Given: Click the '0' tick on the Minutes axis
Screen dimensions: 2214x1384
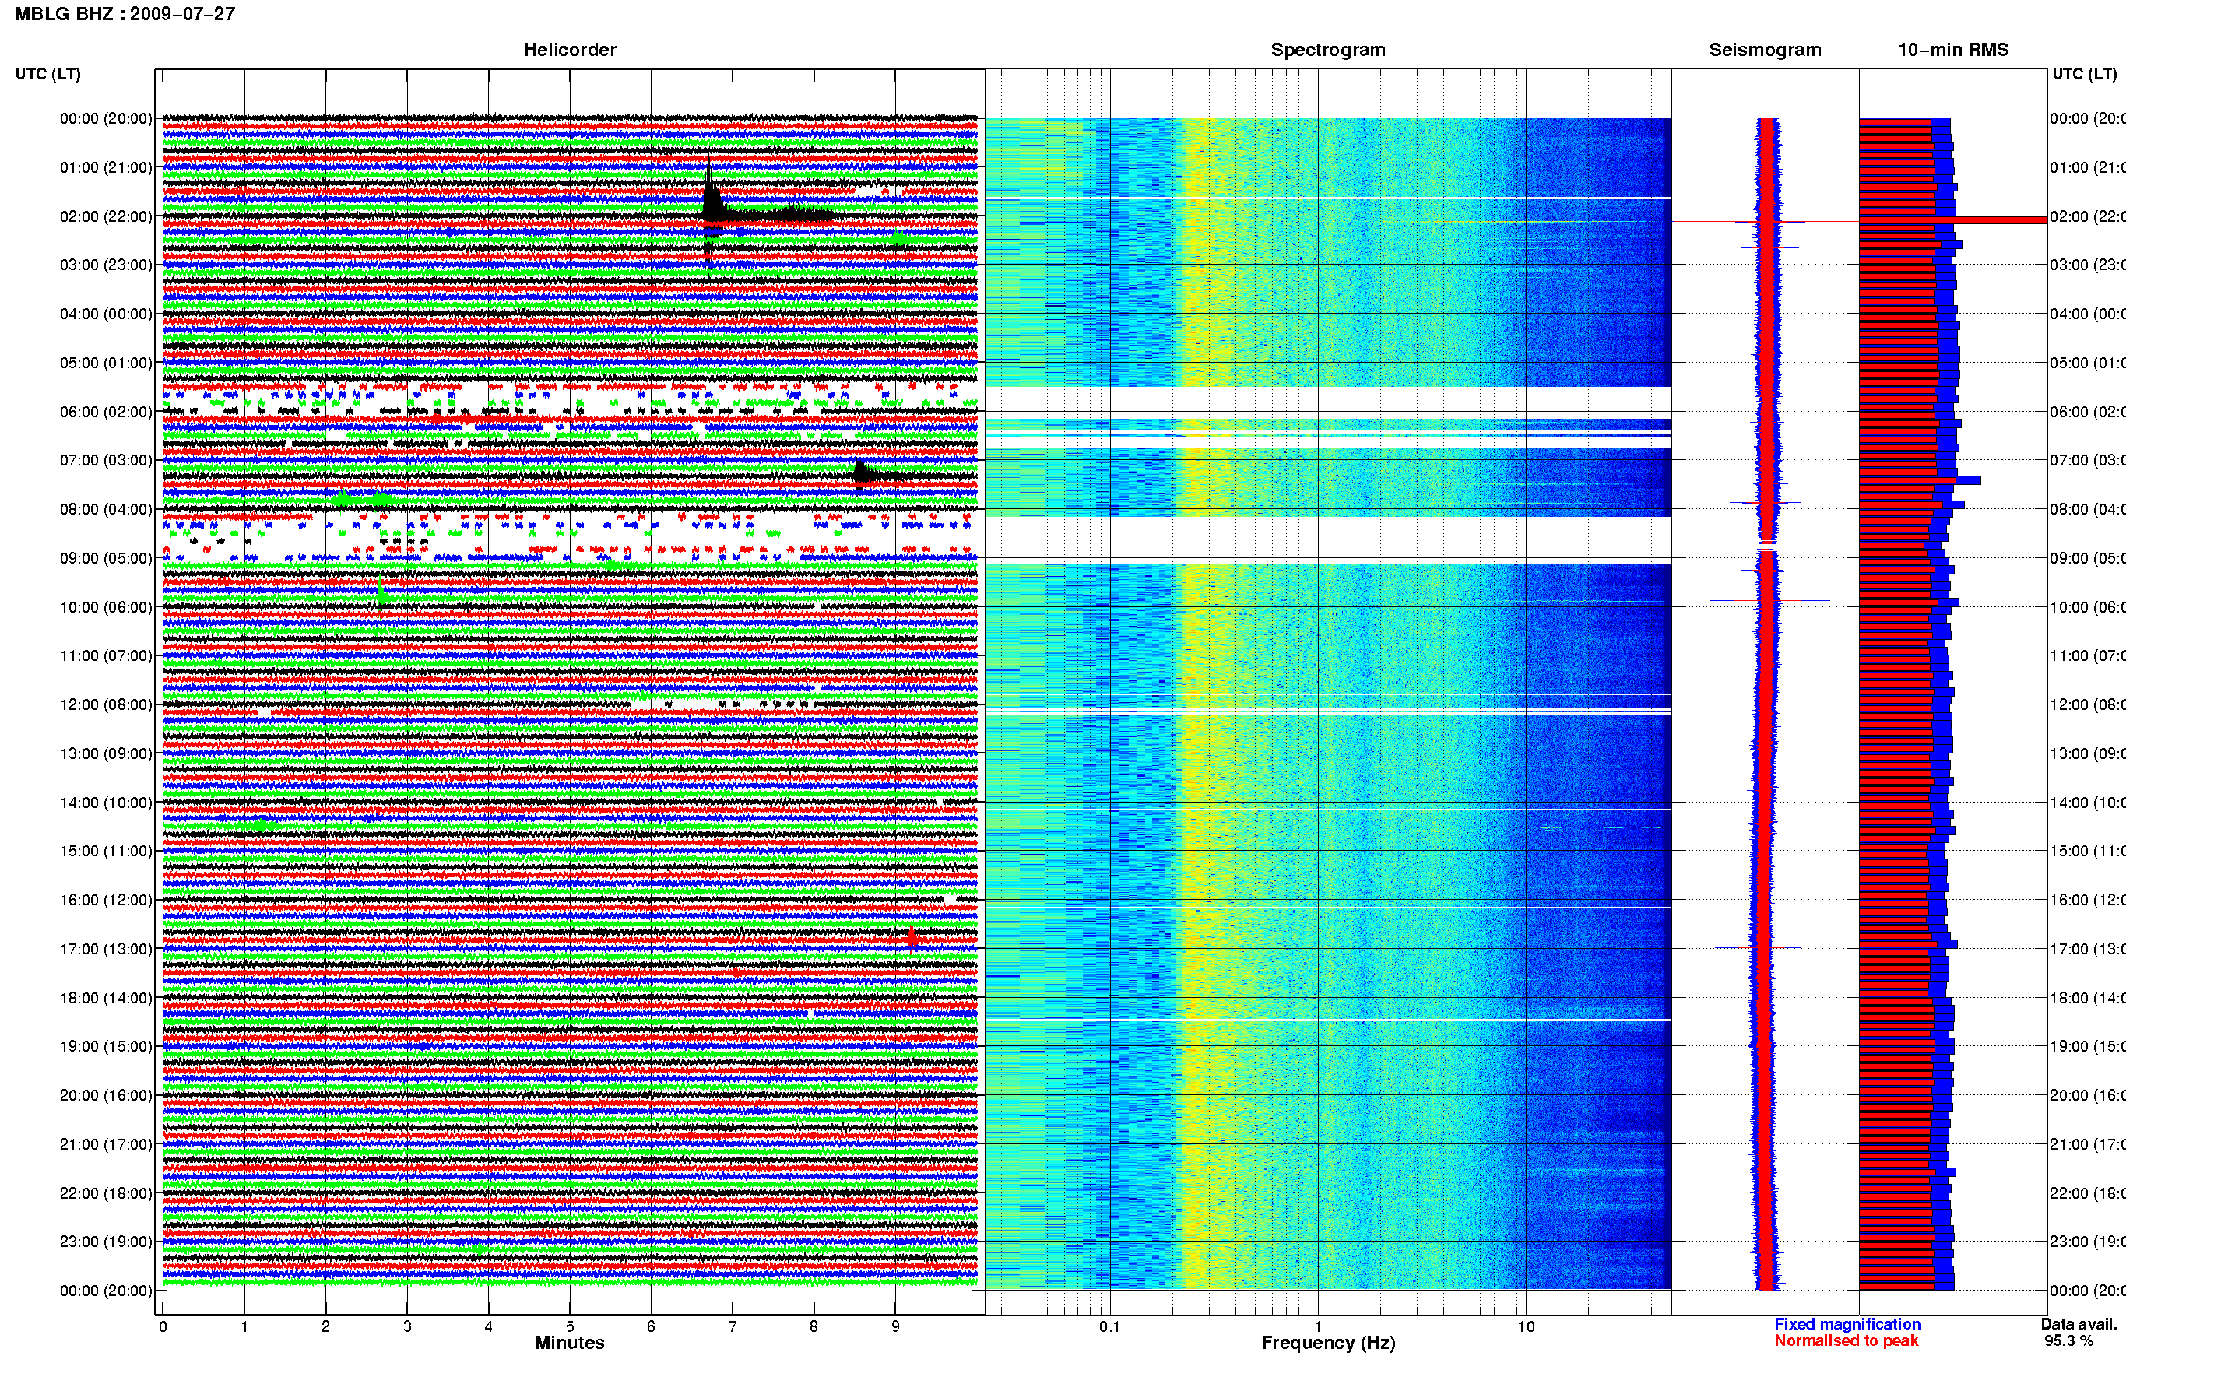Looking at the screenshot, I should click(163, 1326).
